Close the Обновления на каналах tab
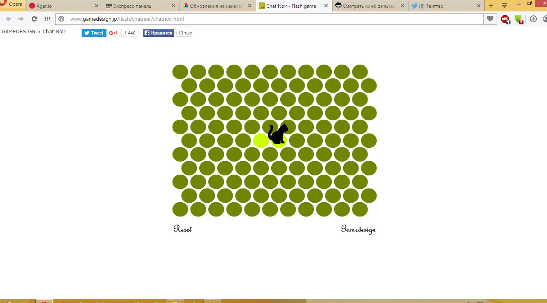547x303 pixels. (x=249, y=6)
